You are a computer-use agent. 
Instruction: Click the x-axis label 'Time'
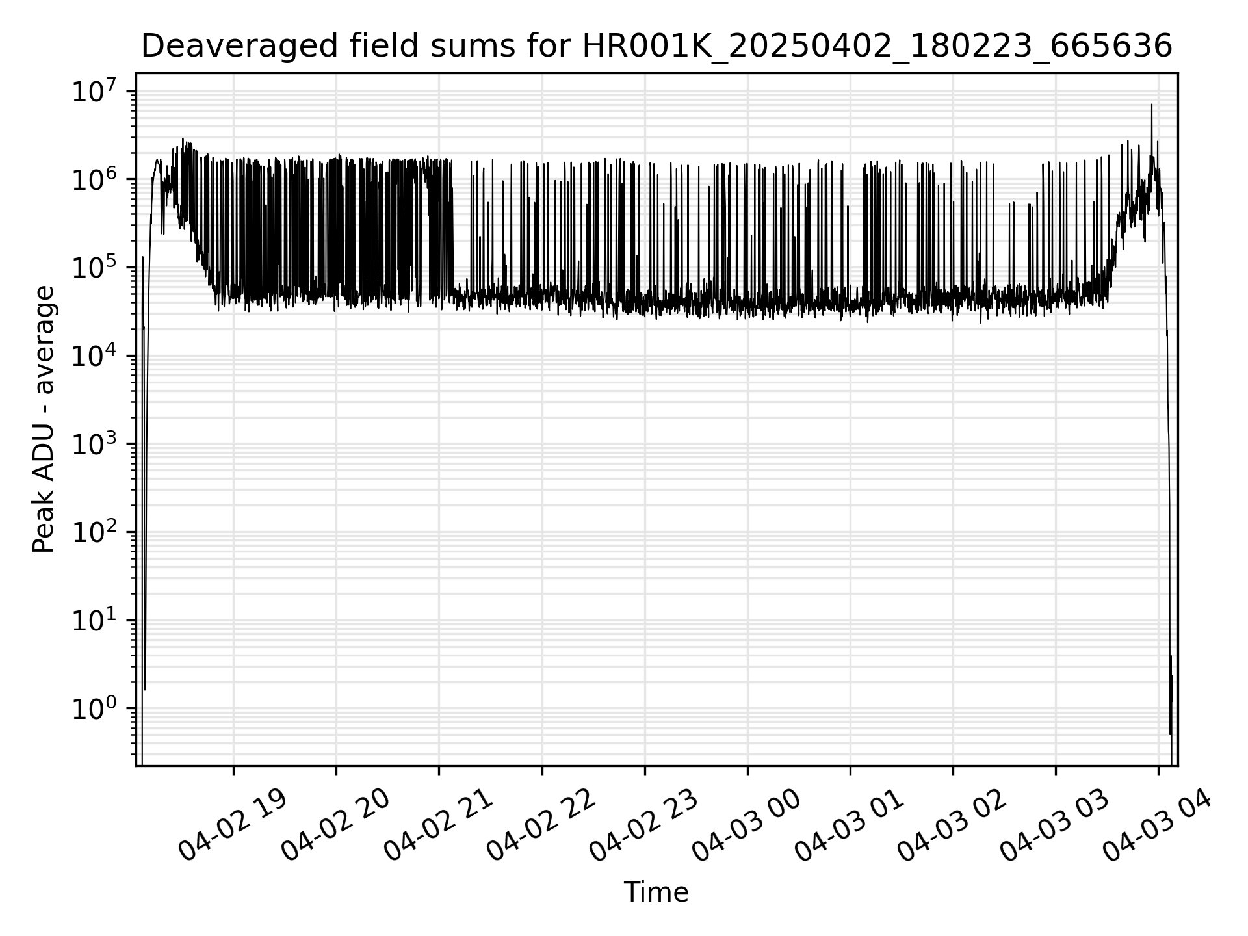click(x=656, y=892)
